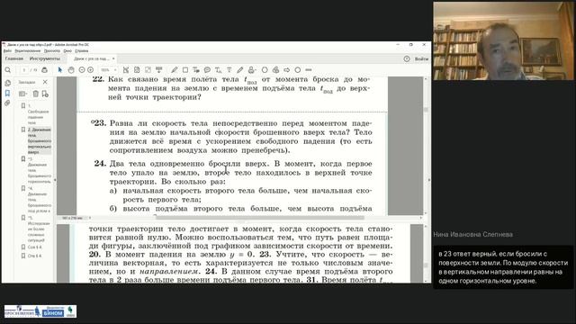Close the Закладки bookmarks panel
The width and height of the screenshot is (576, 324).
(x=45, y=82)
